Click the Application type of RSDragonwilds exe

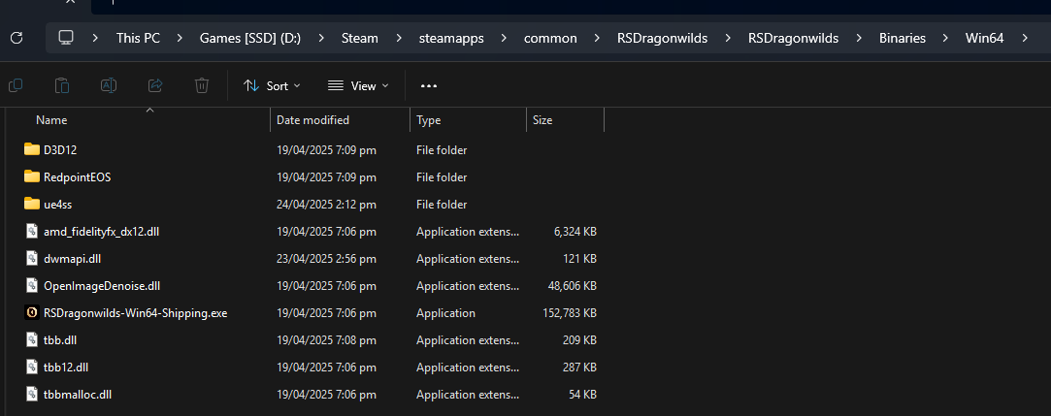tap(445, 313)
